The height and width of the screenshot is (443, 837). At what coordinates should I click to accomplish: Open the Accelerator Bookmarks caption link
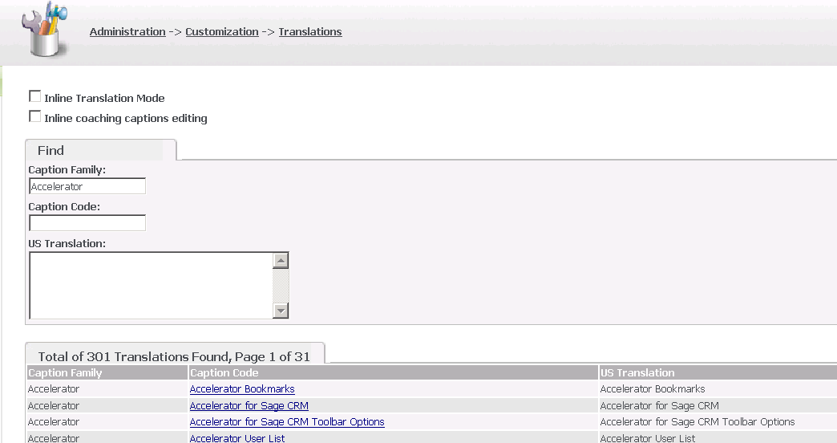tap(242, 389)
